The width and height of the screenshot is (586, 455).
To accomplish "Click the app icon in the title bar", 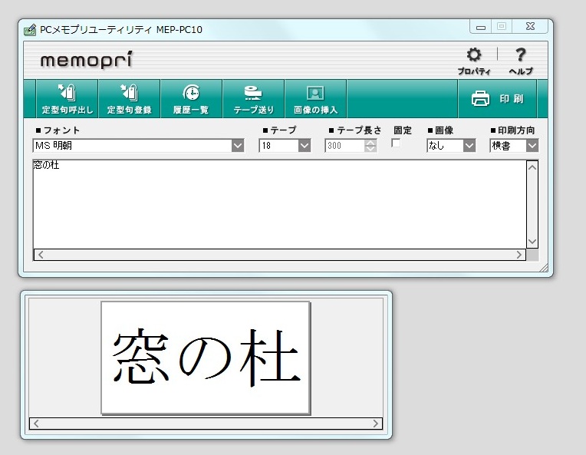I will point(30,29).
